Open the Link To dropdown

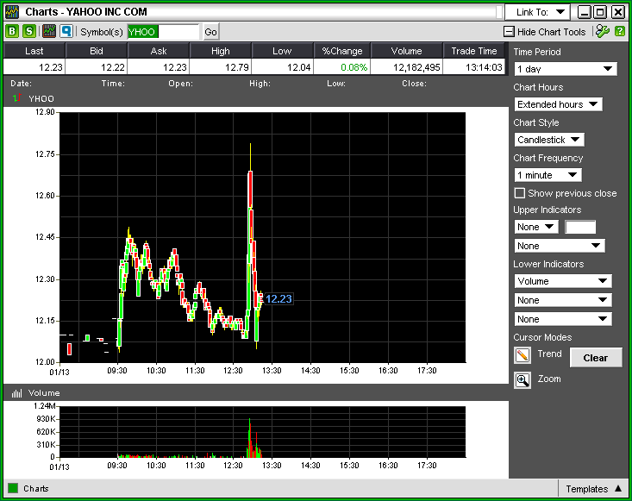pos(537,12)
